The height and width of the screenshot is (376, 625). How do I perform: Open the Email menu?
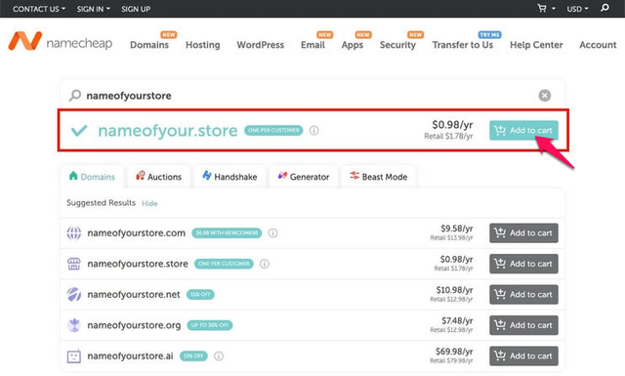coord(312,45)
